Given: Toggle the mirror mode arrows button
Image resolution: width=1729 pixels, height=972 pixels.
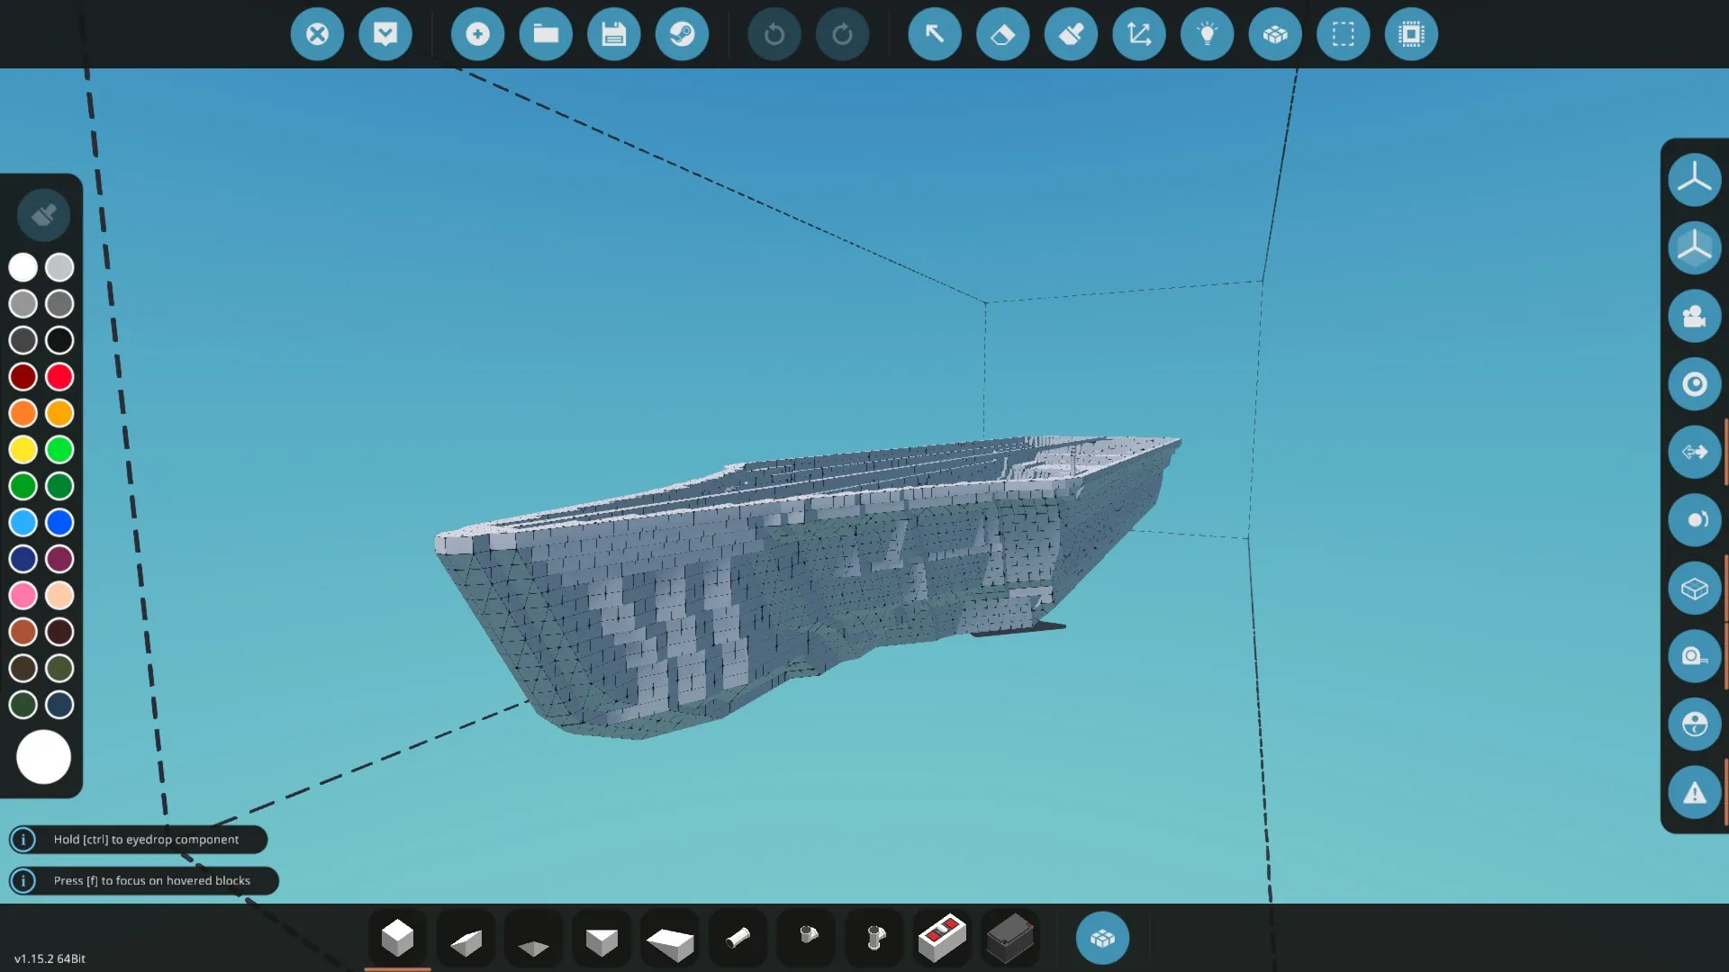Looking at the screenshot, I should 1694,452.
